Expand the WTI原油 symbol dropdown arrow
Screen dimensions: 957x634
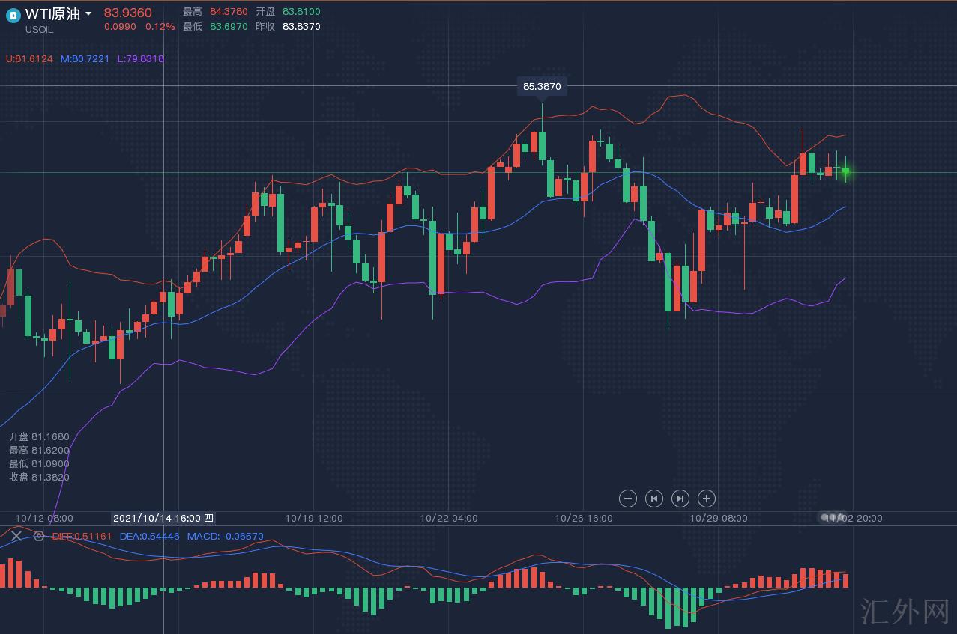(88, 14)
